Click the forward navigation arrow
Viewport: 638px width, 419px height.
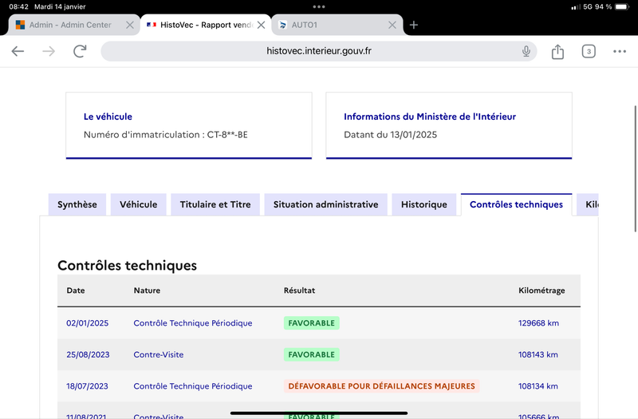(49, 51)
